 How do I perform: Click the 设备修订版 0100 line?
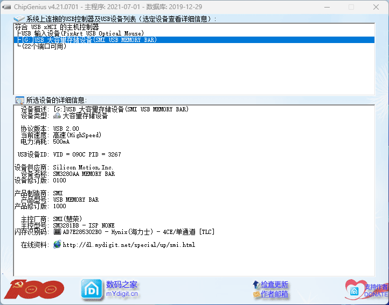pos(40,180)
